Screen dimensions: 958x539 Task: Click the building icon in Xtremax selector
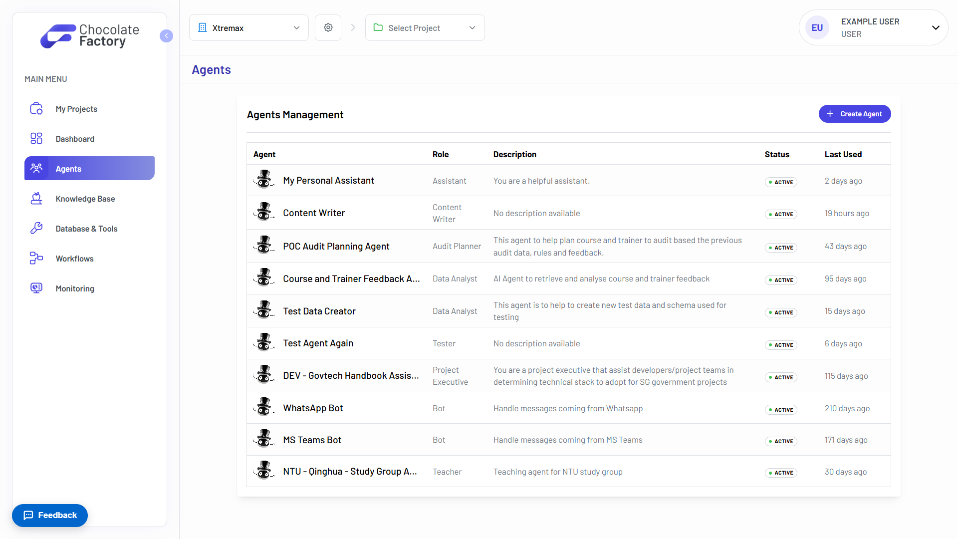tap(203, 27)
